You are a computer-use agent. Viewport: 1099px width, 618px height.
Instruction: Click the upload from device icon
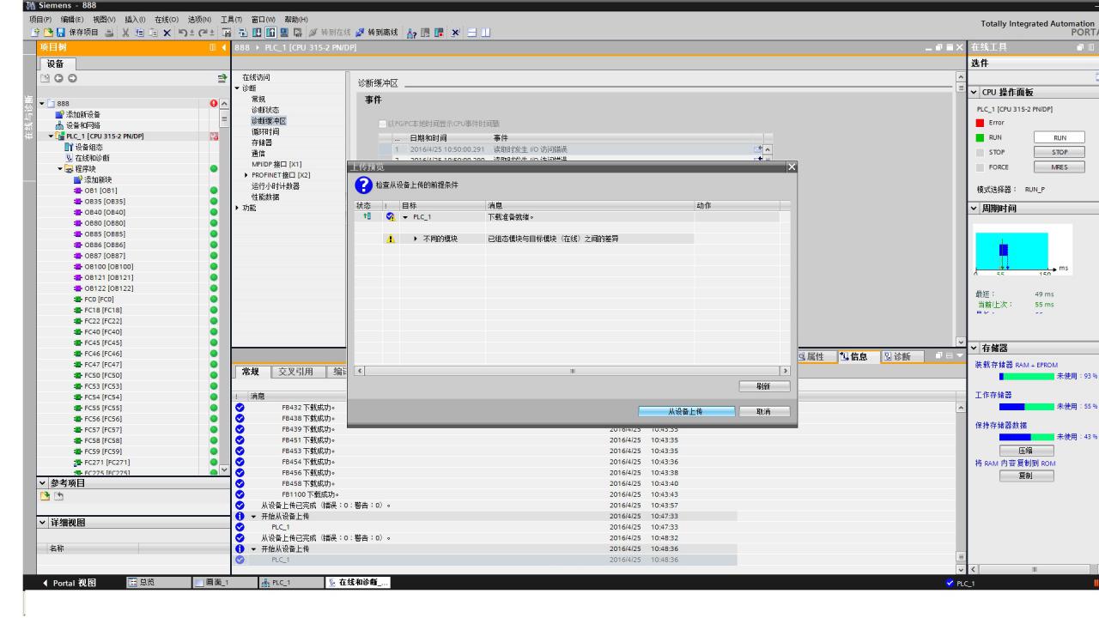pos(270,33)
